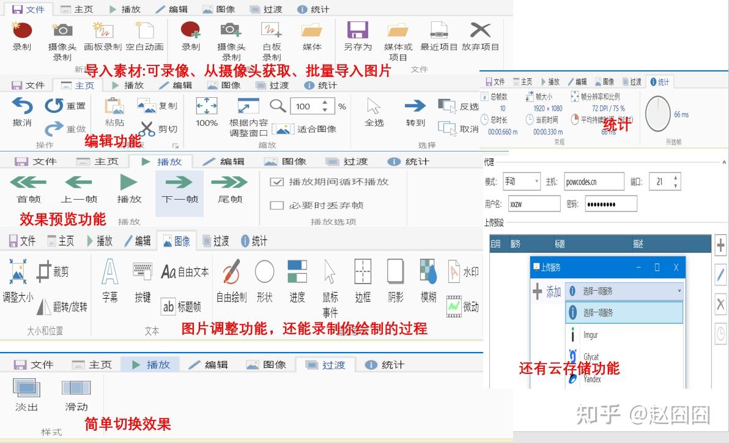Open the 选择一项服务 service dropdown
The image size is (729, 443).
coord(624,291)
